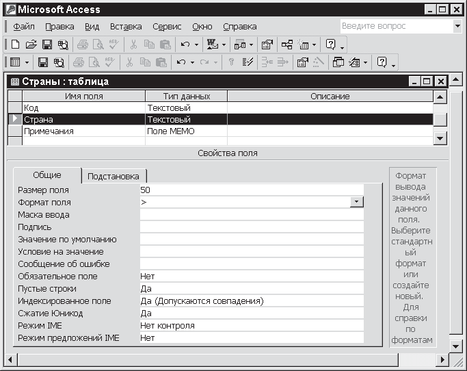Switch to the Подстановка tab
This screenshot has width=467, height=371.
[x=114, y=176]
